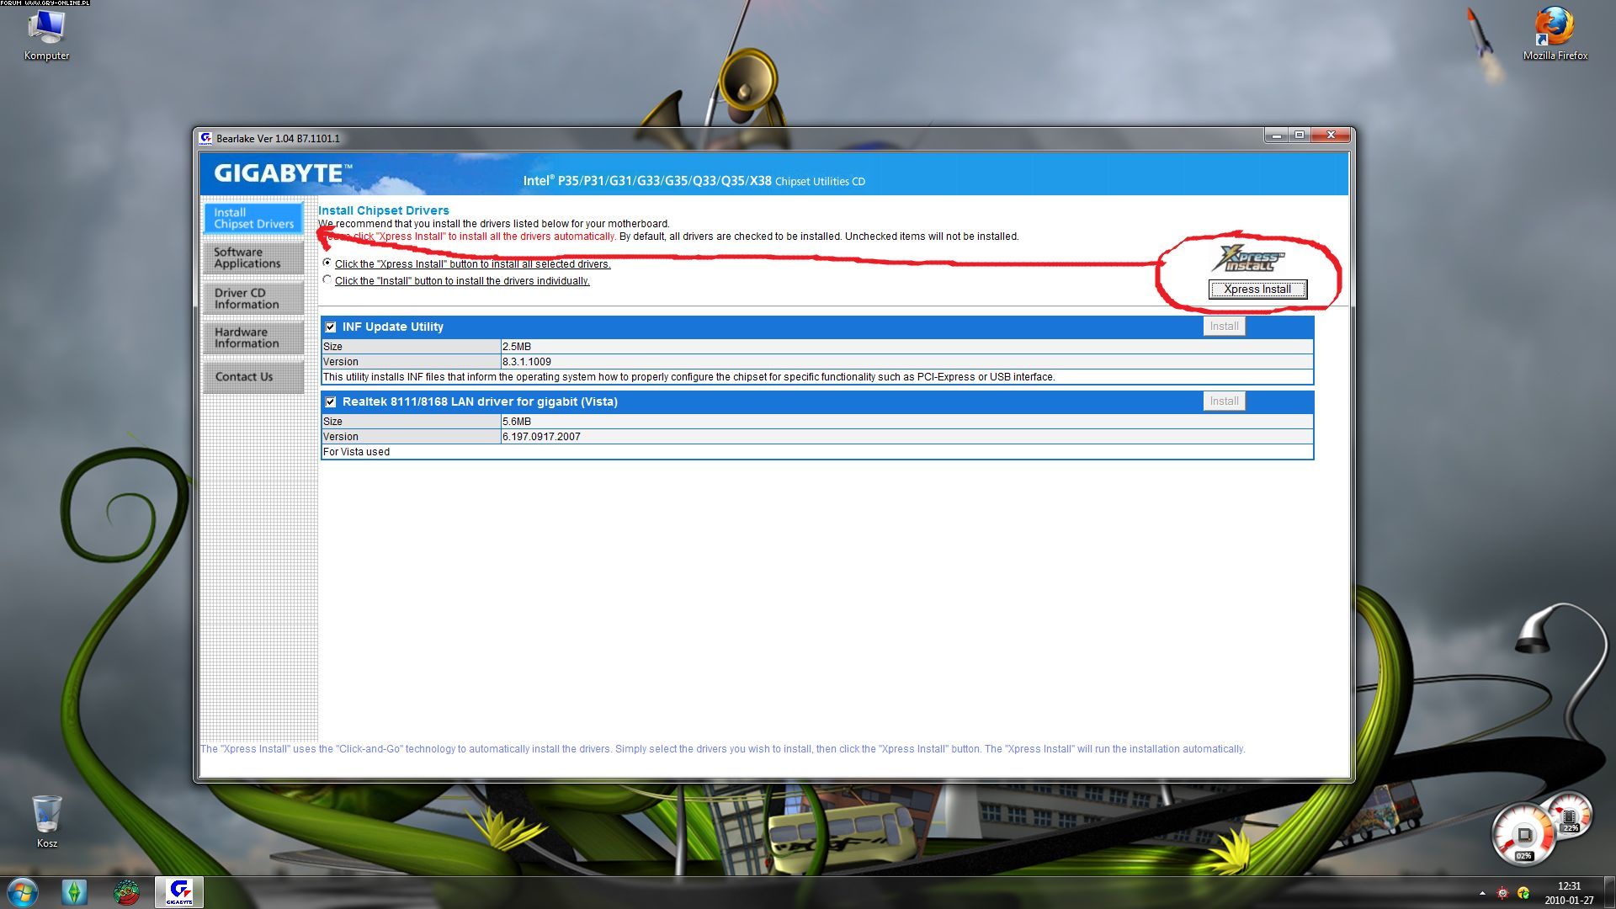Click the Realtek version 6.197.0917.2007
Image resolution: width=1616 pixels, height=909 pixels.
[x=541, y=437]
